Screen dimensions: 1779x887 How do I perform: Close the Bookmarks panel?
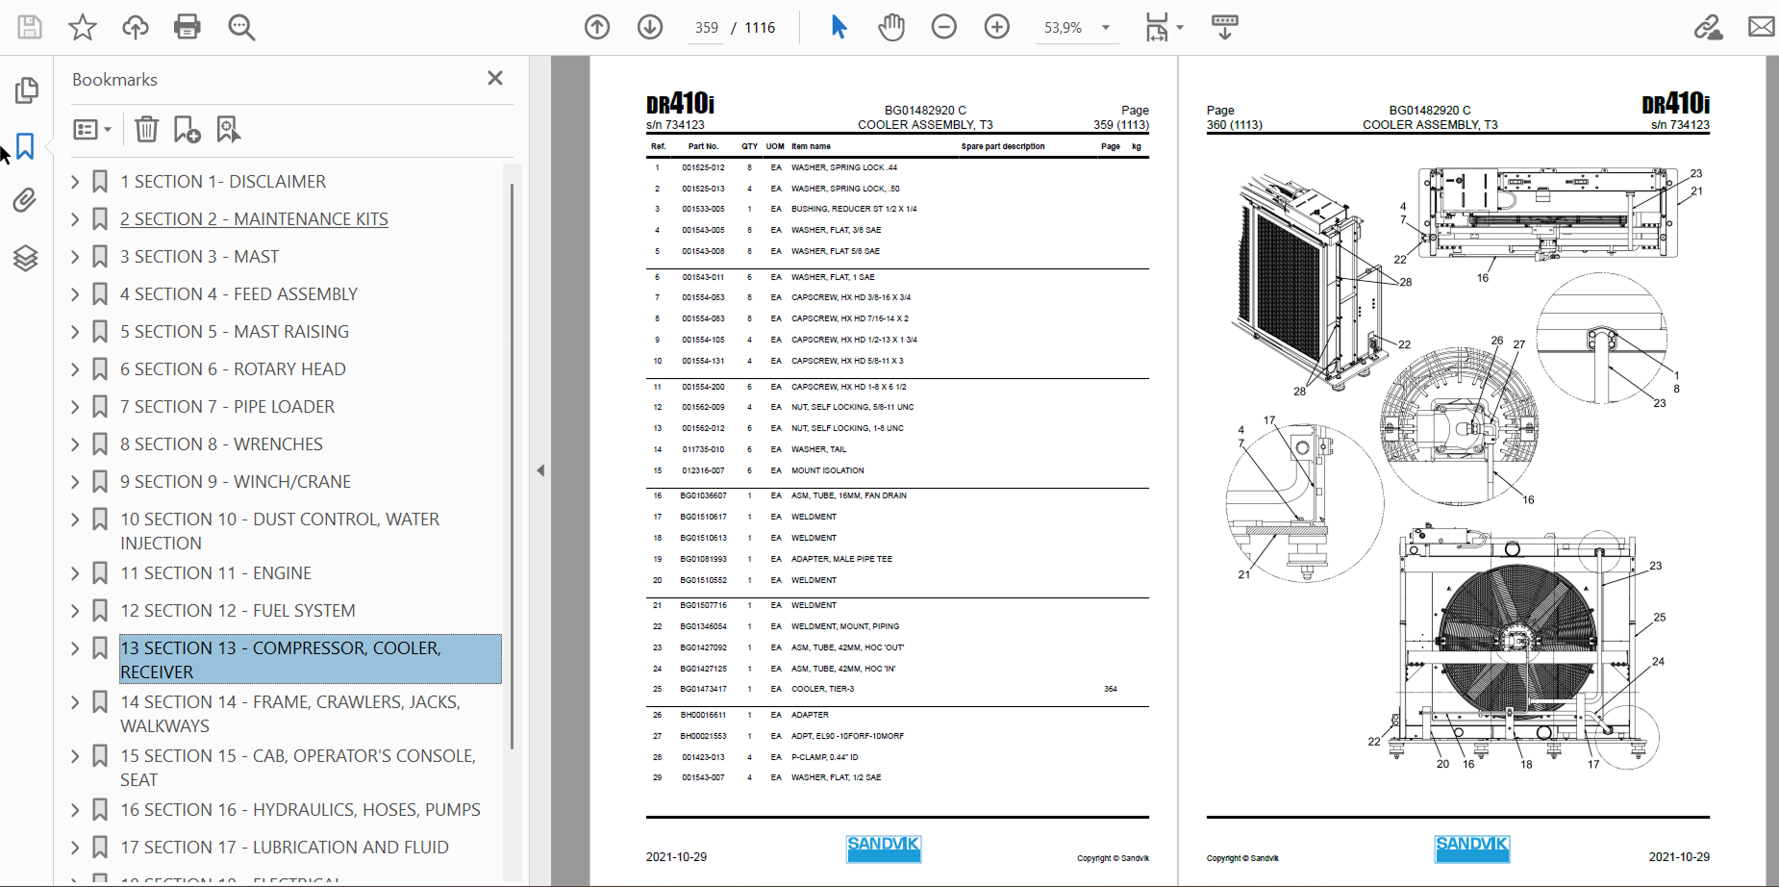[495, 78]
